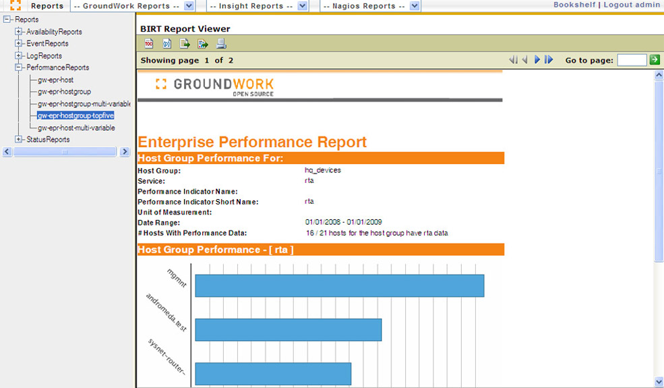664x388 pixels.
Task: Open the Bookshelf link
Action: (574, 5)
